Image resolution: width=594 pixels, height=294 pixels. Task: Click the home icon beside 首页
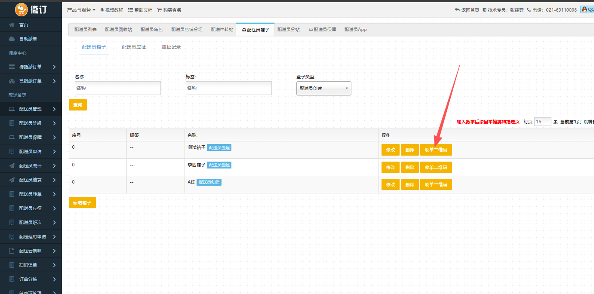coord(12,25)
